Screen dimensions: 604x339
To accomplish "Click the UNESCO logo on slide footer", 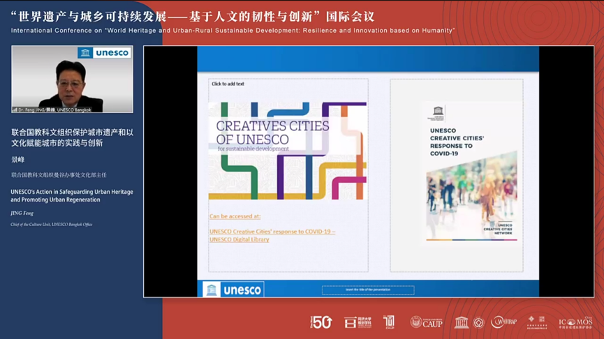I will 233,289.
